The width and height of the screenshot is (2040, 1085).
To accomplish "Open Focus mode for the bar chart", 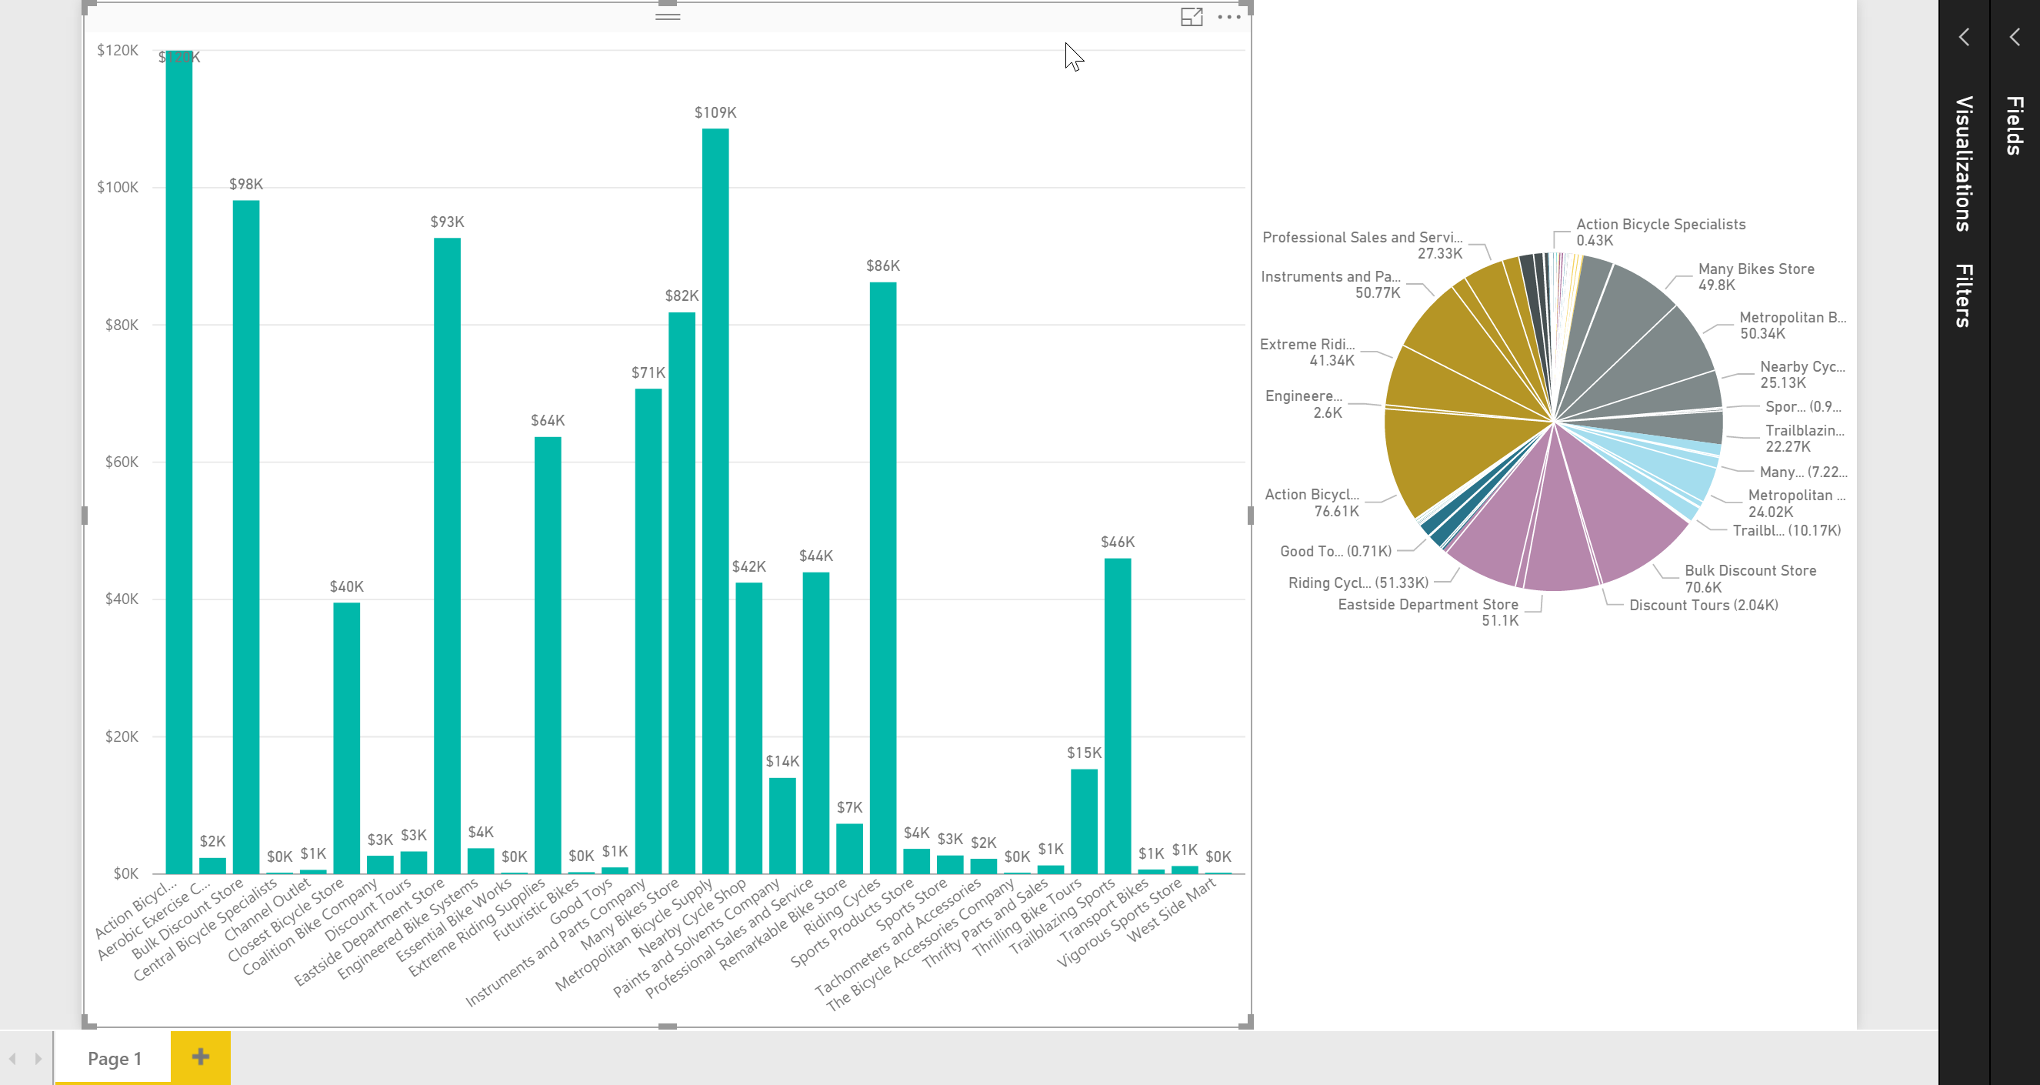I will pos(1192,17).
